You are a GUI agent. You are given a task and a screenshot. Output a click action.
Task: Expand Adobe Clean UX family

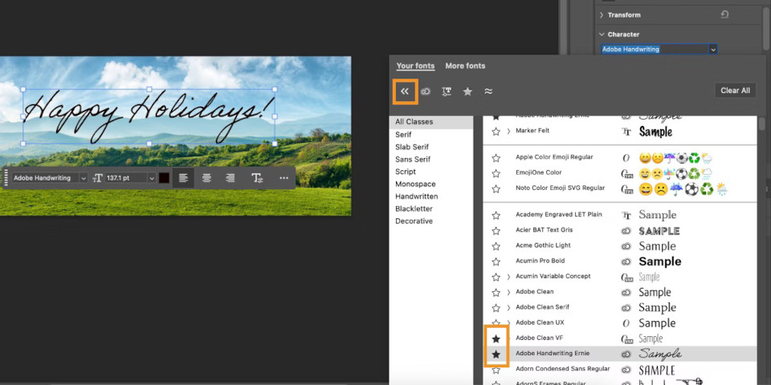pos(508,323)
